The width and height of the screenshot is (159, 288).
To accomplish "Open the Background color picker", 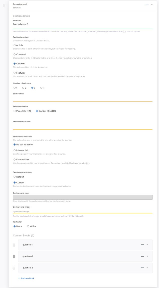I will (83, 197).
